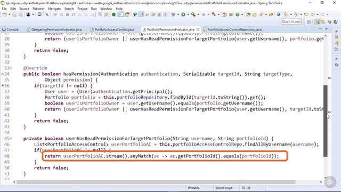Click the 19 : 36 cursor position status

[246, 188]
